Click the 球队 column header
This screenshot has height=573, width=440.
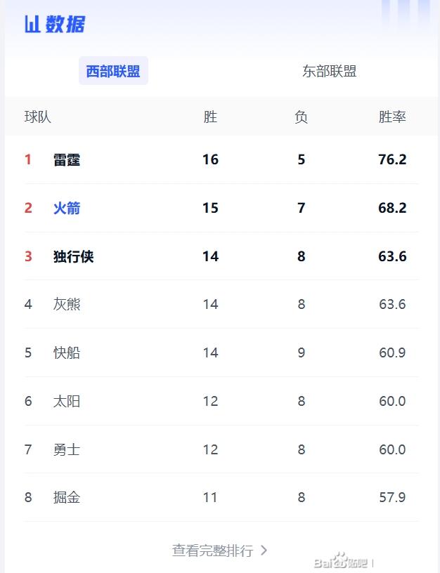[38, 117]
